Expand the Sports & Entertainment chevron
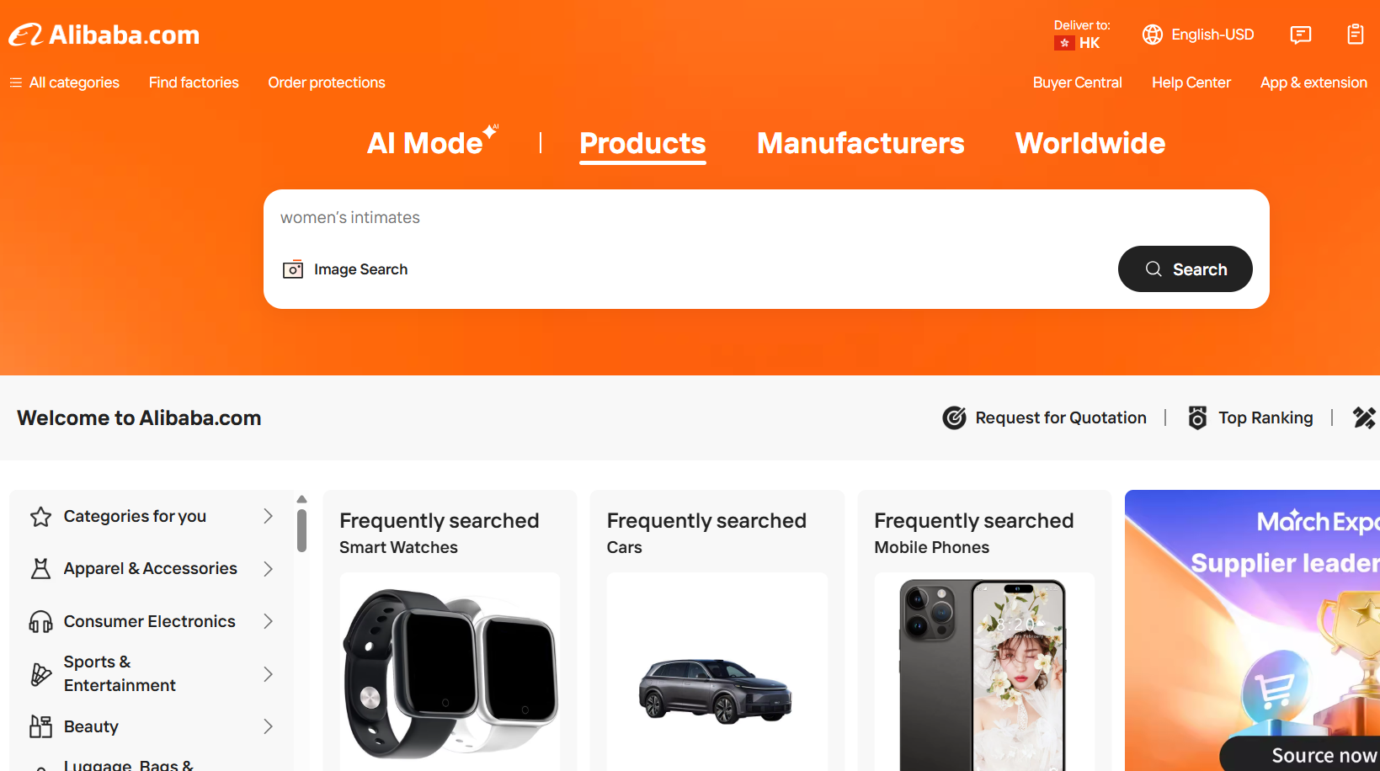The height and width of the screenshot is (771, 1380). pos(268,674)
